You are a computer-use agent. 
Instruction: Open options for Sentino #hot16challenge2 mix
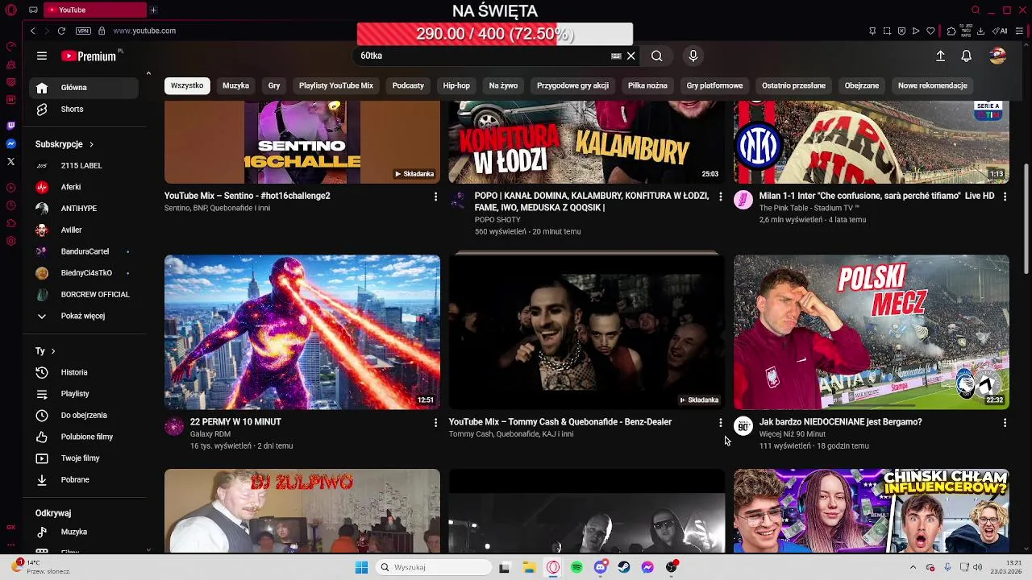pos(435,196)
